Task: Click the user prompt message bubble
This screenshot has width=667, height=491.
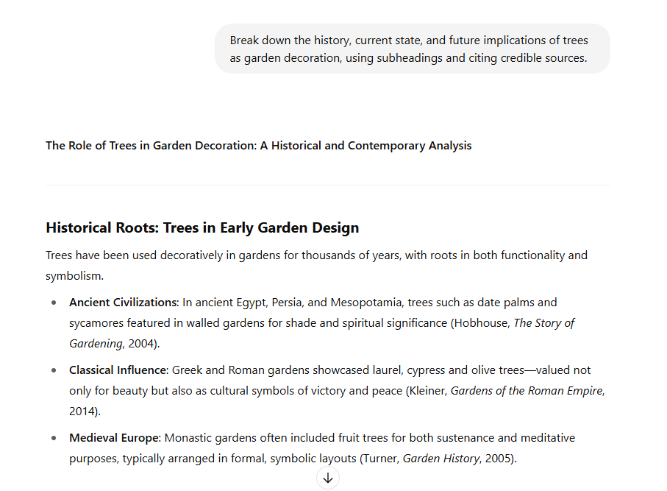Action: coord(412,49)
